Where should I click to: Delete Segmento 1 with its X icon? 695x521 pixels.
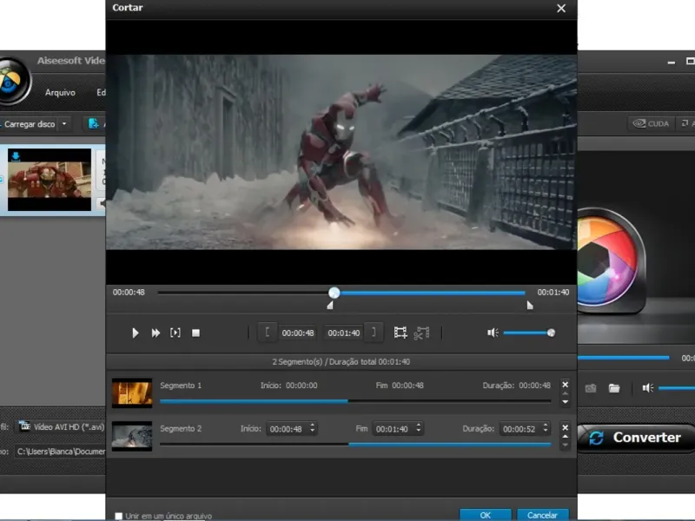tap(565, 384)
